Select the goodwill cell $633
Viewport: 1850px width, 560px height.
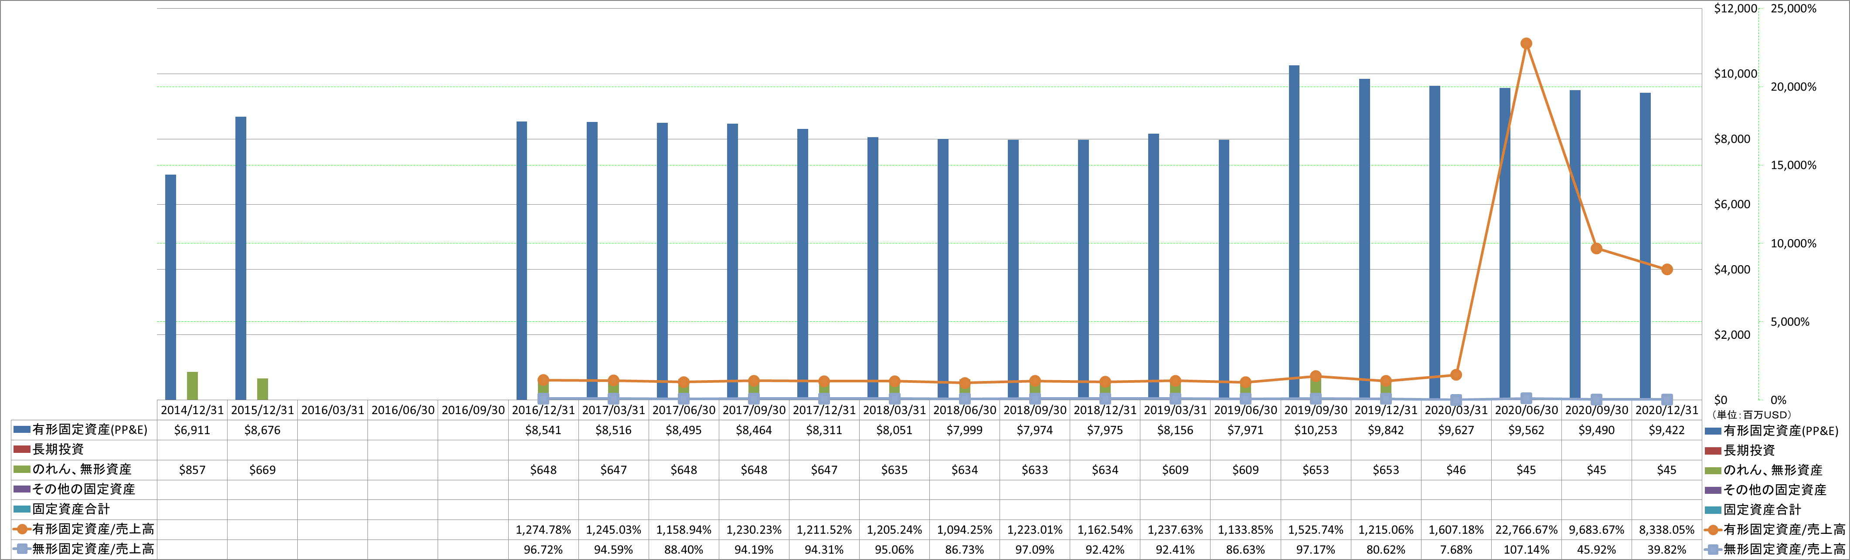1035,470
